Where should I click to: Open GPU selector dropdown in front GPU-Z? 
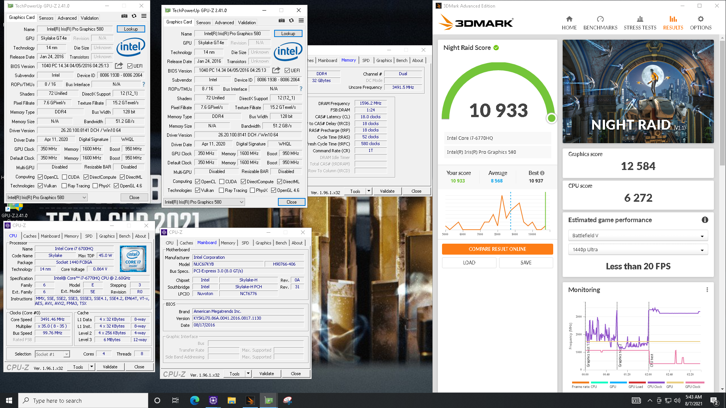click(x=204, y=202)
